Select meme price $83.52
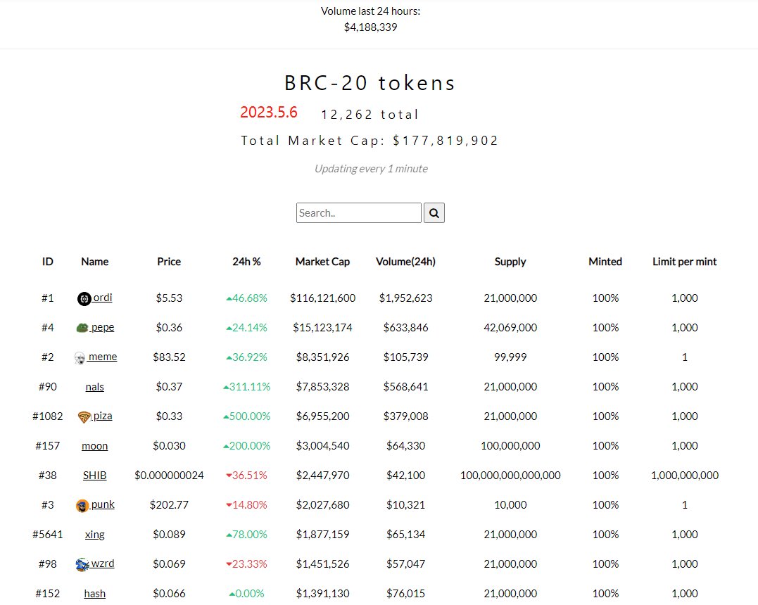The height and width of the screenshot is (605, 758). pyautogui.click(x=169, y=357)
